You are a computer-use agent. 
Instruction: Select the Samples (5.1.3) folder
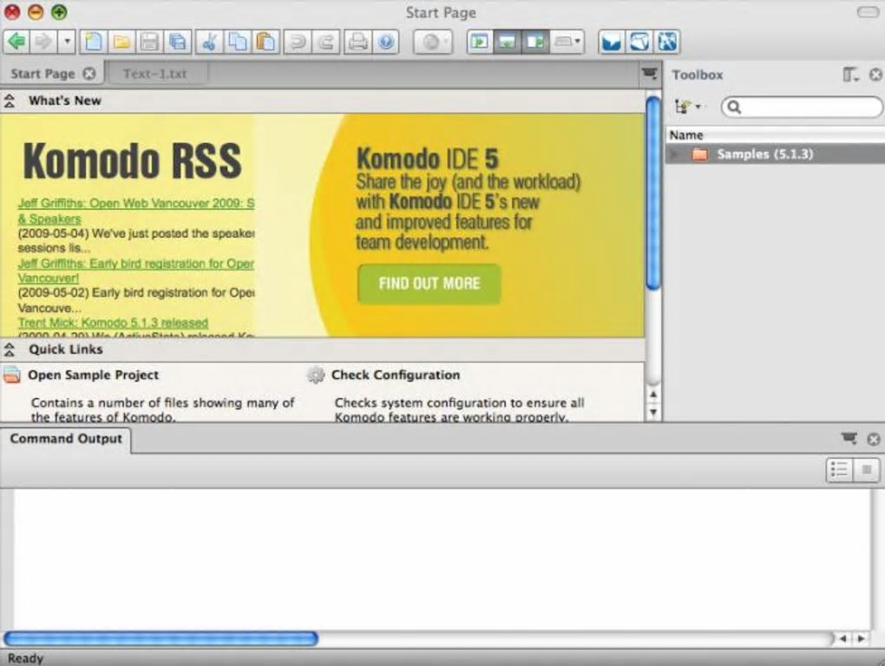[775, 154]
